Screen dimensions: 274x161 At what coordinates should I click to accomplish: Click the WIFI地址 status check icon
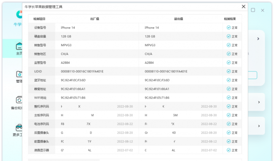pos(228,98)
